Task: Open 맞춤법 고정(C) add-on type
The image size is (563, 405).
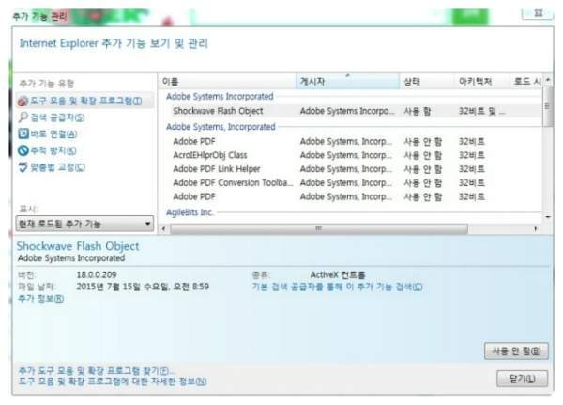Action: click(x=57, y=167)
